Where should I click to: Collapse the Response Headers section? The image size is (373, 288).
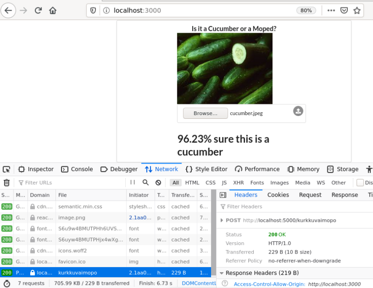pyautogui.click(x=222, y=273)
